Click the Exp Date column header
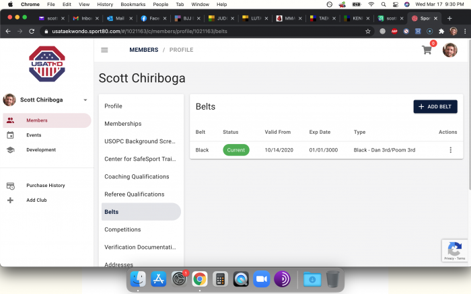The width and height of the screenshot is (471, 294). point(320,132)
